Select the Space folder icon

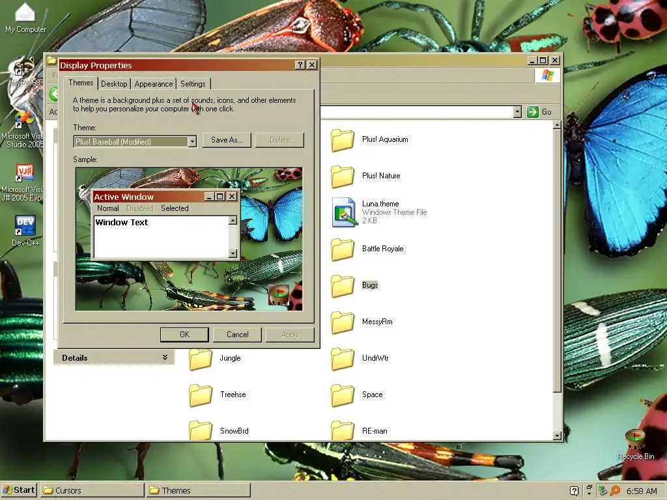[343, 395]
